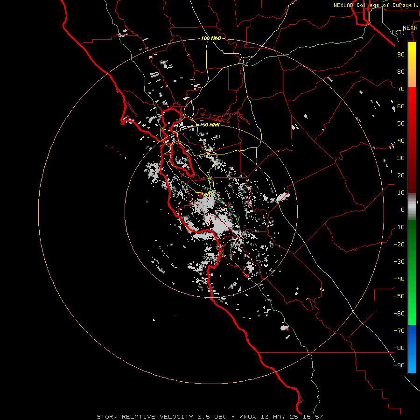This screenshot has width=420, height=420.
Task: Click the positive "40" scale value
Action: [401, 140]
